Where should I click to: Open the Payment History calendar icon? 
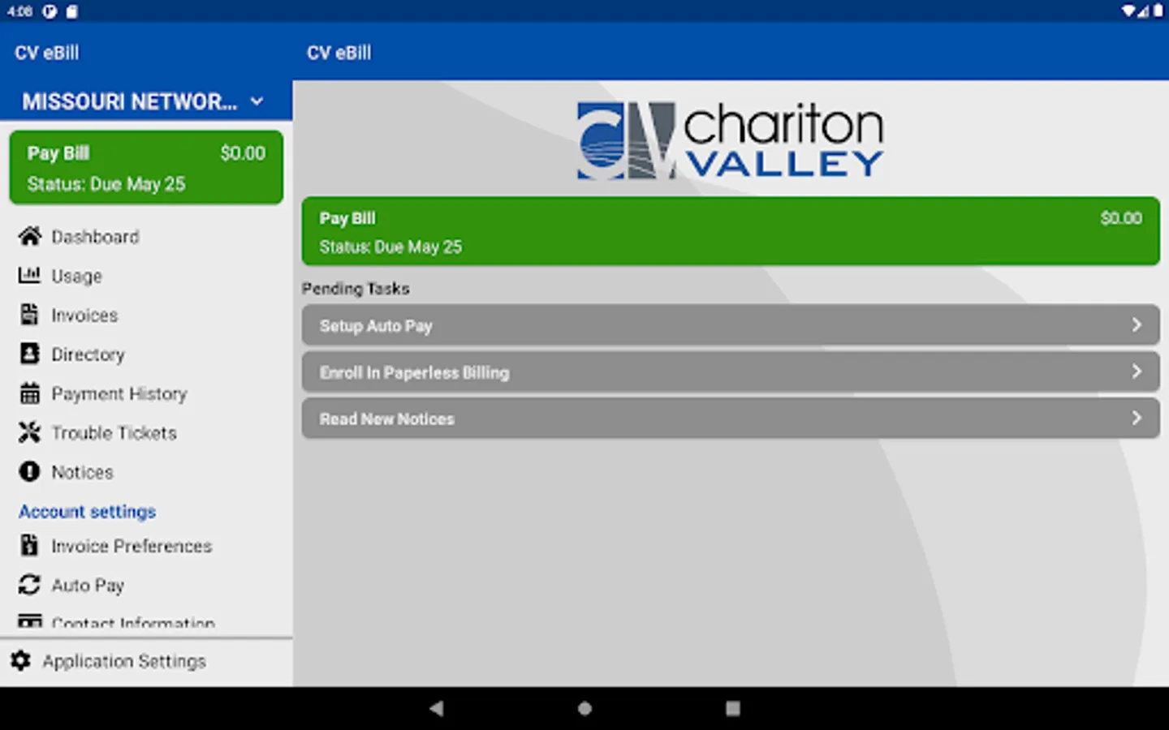[x=29, y=393]
